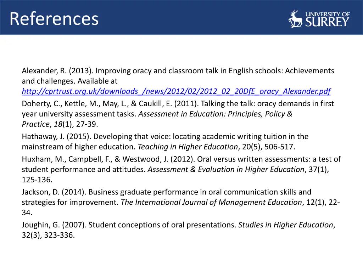Screen dimensions: 363x272
Task: Open the cprtrust.org.uk Alexander PDF link
Action: pyautogui.click(x=176, y=91)
